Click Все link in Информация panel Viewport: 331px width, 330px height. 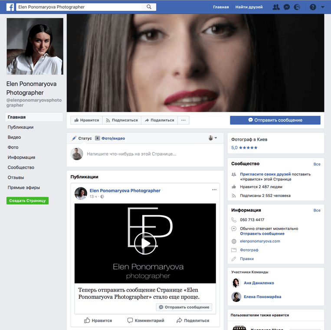coord(317,210)
